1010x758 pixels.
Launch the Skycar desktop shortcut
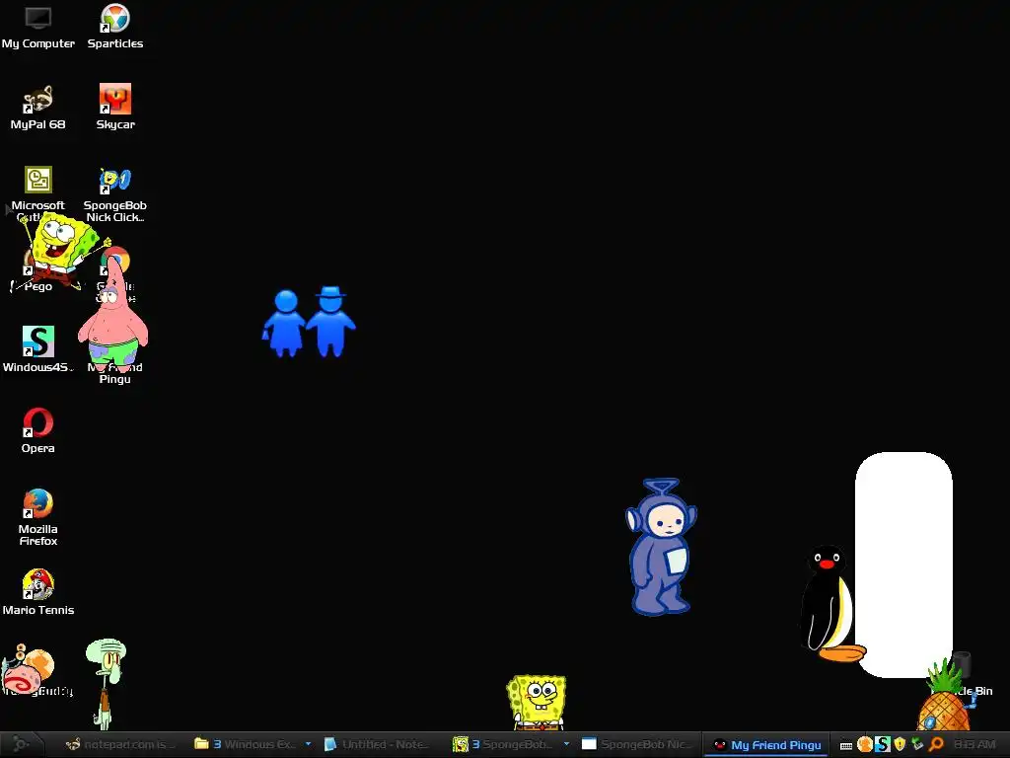115,108
